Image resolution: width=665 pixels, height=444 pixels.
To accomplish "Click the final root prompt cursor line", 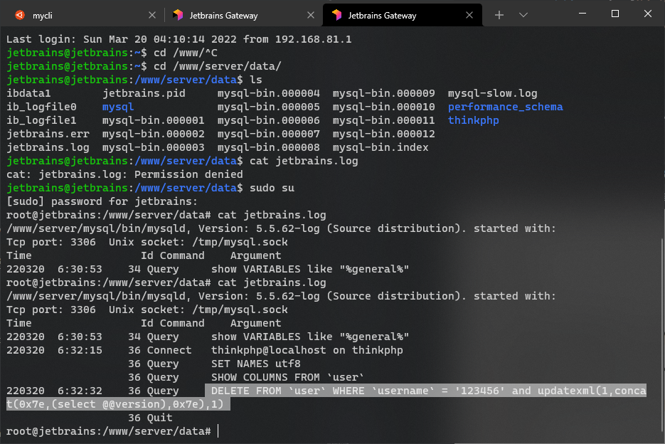I will 113,431.
